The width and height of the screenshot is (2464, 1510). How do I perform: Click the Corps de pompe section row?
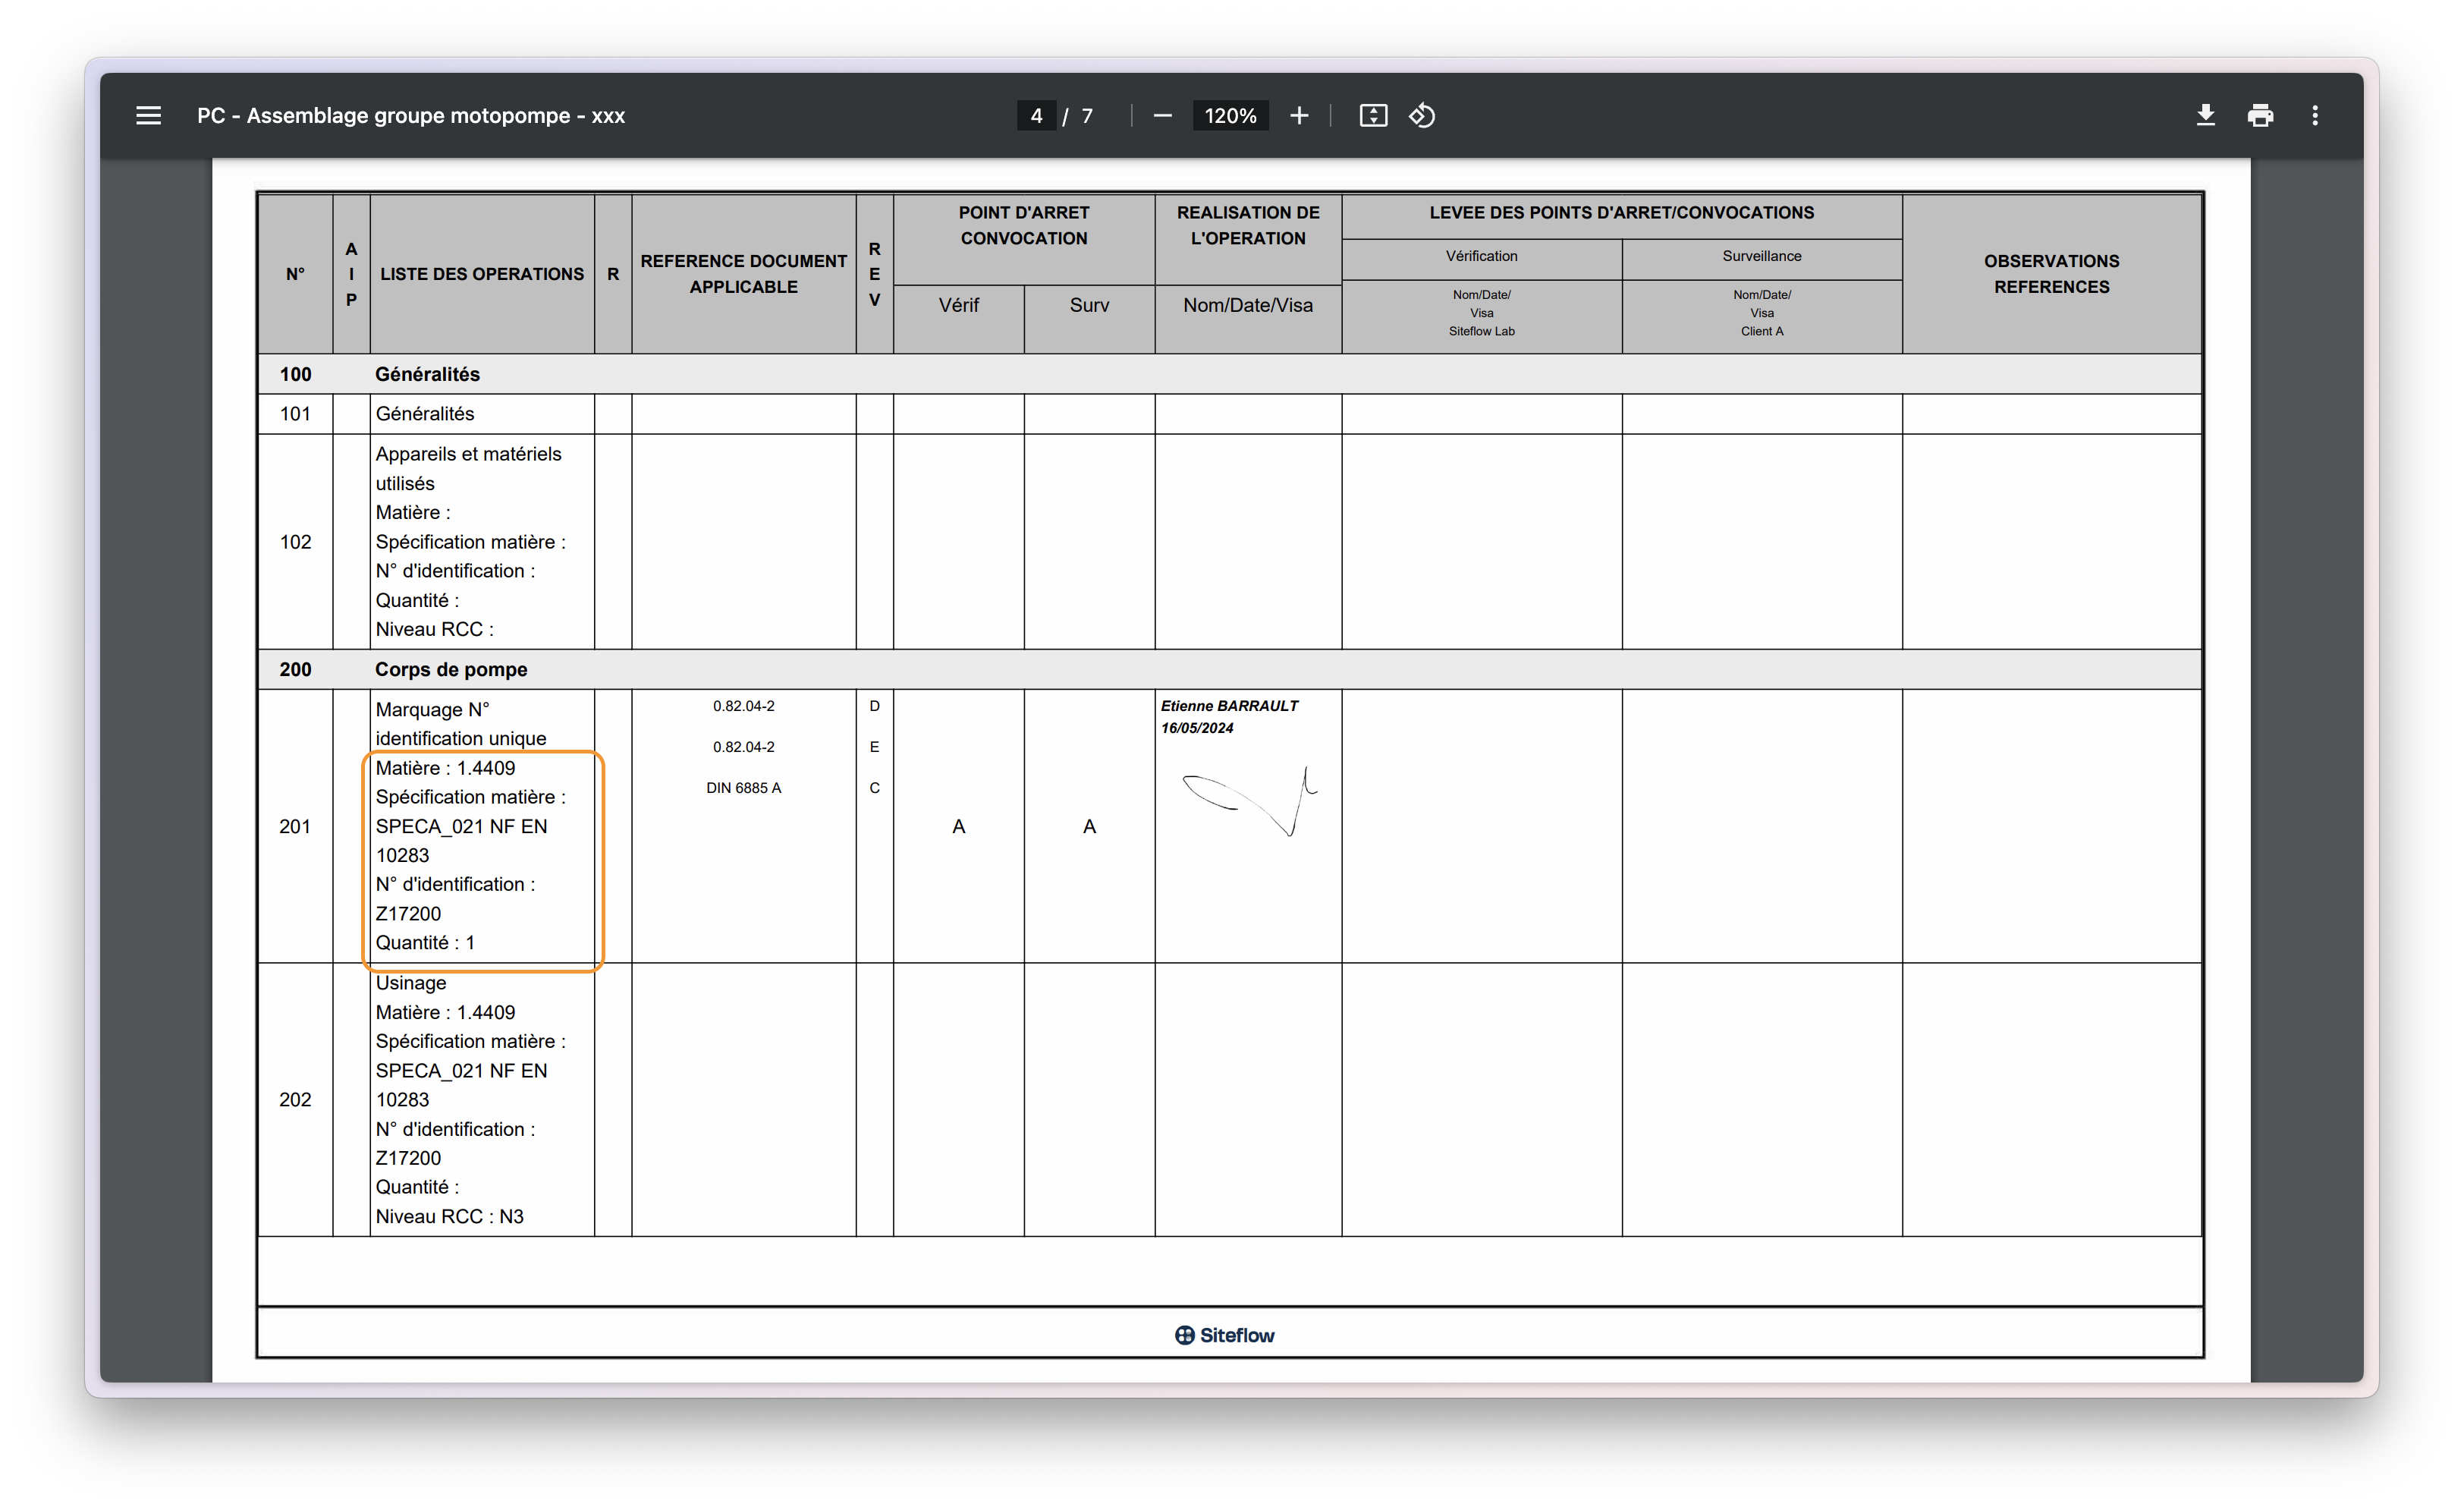tap(451, 670)
